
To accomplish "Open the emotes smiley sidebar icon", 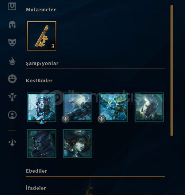I will 12,79.
